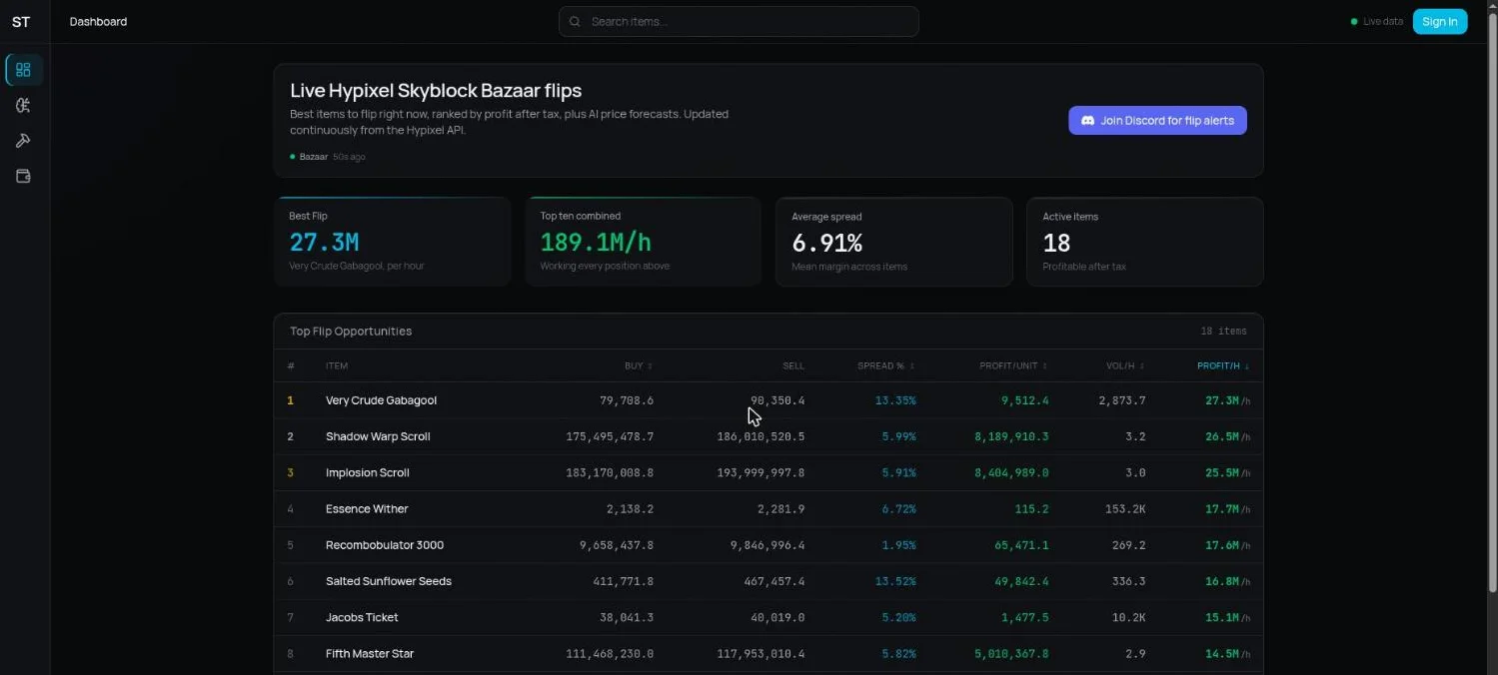Image resolution: width=1498 pixels, height=675 pixels.
Task: Sort table by PROFIT/UNIT column
Action: [x=1013, y=366]
